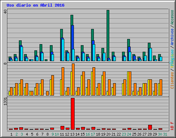This screenshot has width=176, height=138.
Task: Select the cyan Páginas bar for day 11
Action: [63, 50]
